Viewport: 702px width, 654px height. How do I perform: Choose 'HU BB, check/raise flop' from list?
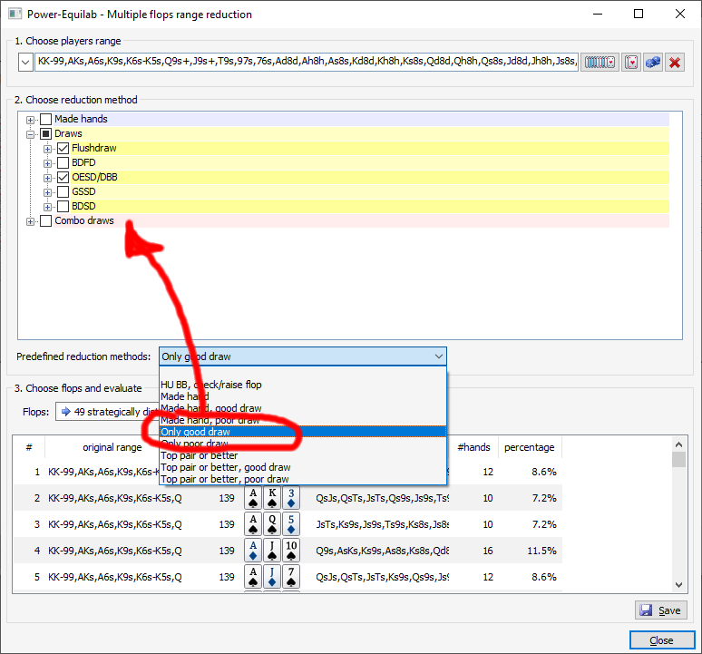click(303, 385)
